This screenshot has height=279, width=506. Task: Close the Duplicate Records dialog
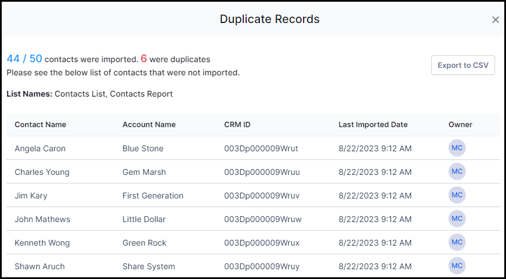pos(495,20)
